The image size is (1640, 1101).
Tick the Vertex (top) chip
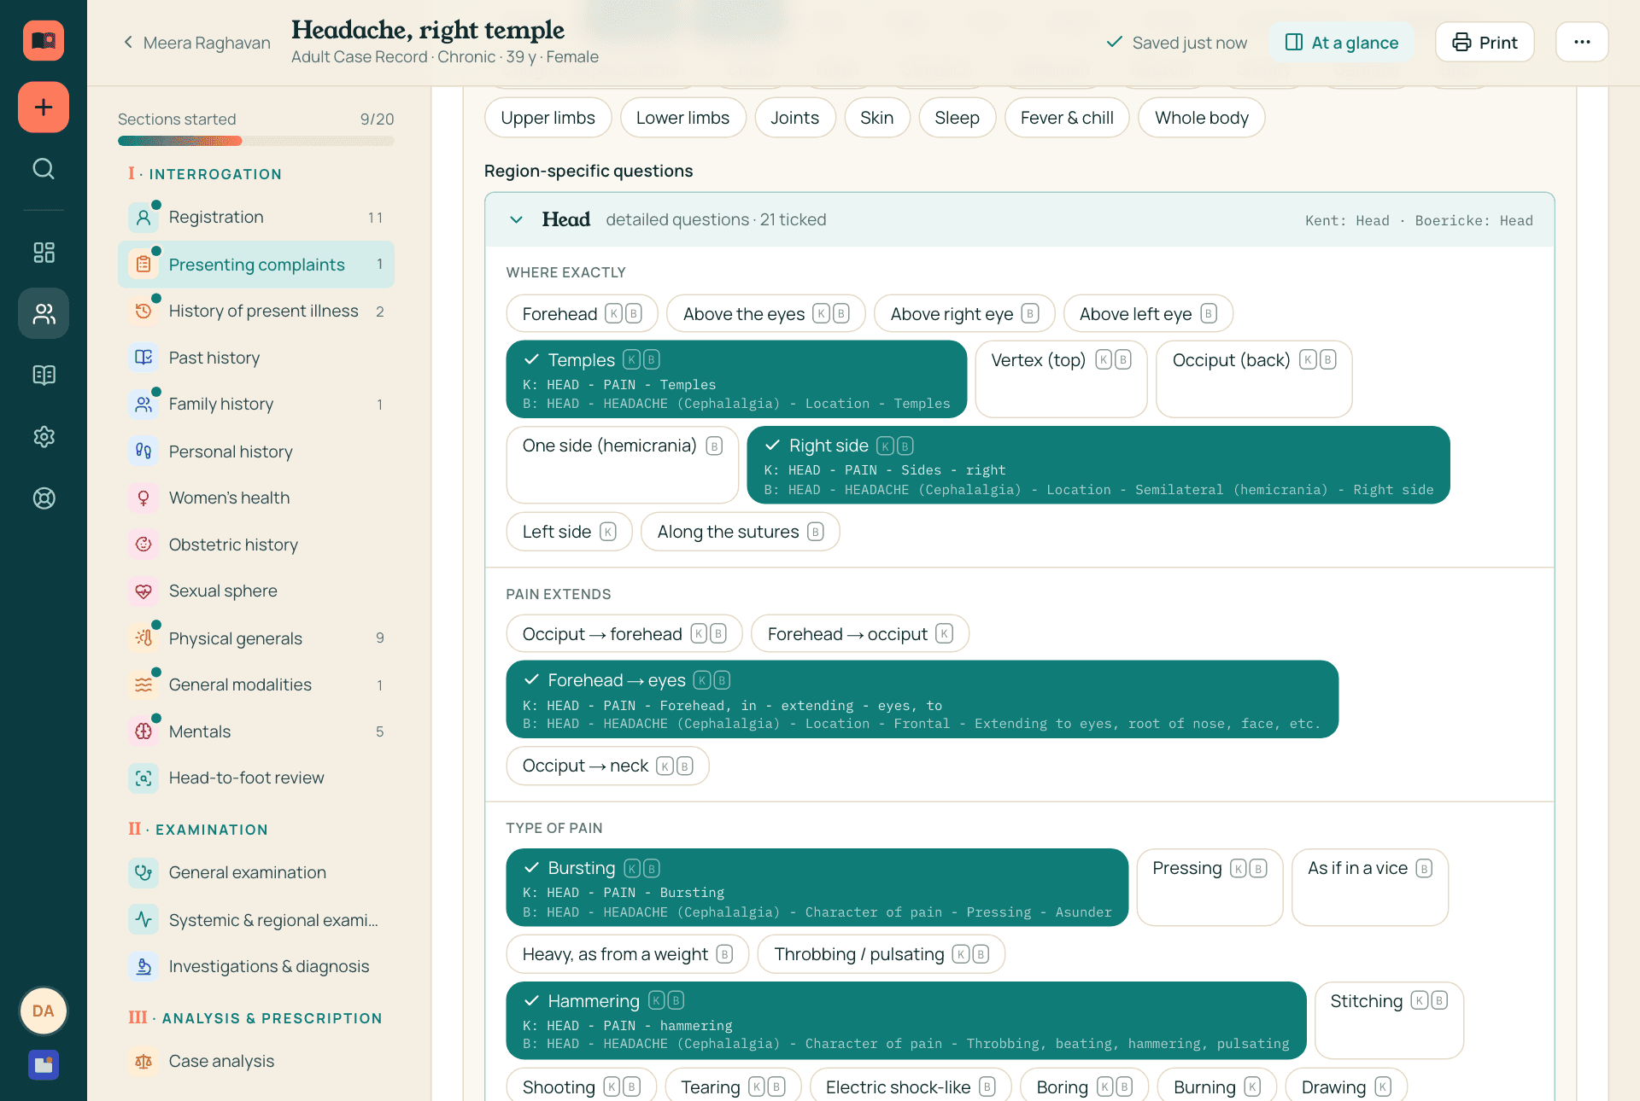(1061, 379)
